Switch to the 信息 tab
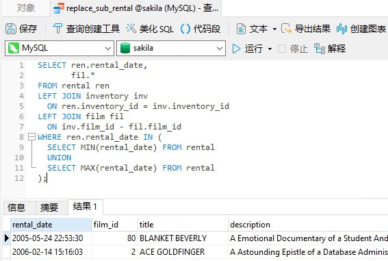The height and width of the screenshot is (261, 388). point(16,208)
